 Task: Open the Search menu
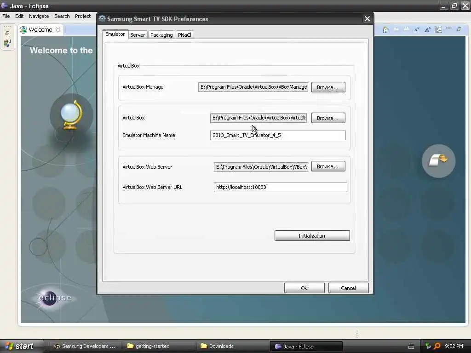tap(62, 16)
